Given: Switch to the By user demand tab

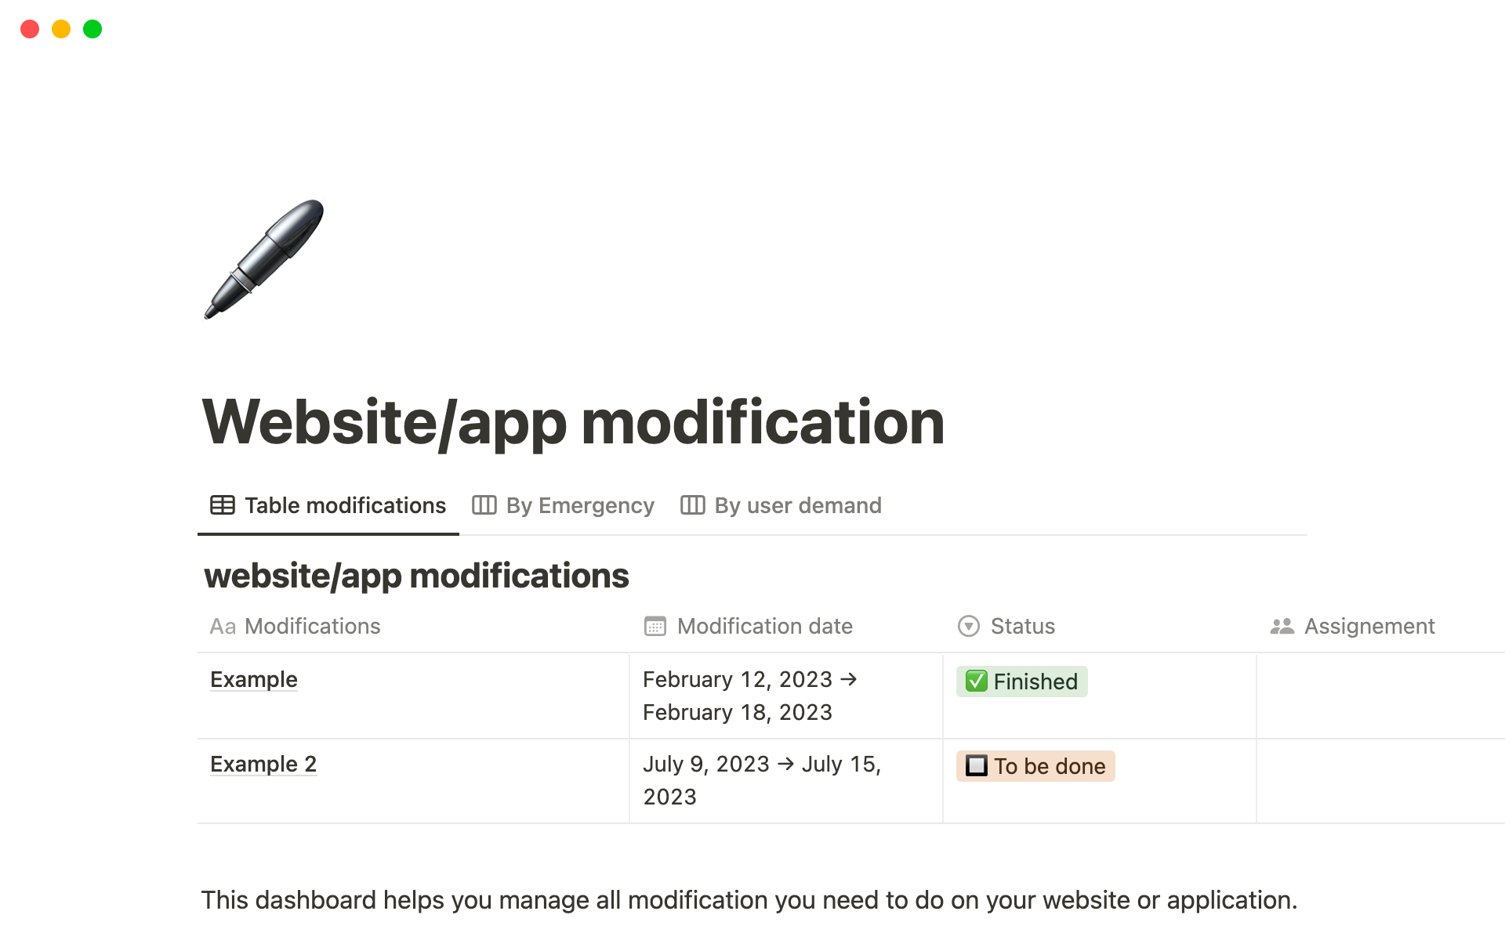Looking at the screenshot, I should (x=797, y=505).
